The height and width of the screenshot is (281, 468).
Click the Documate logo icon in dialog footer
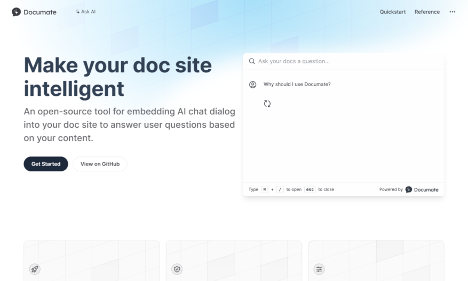409,189
